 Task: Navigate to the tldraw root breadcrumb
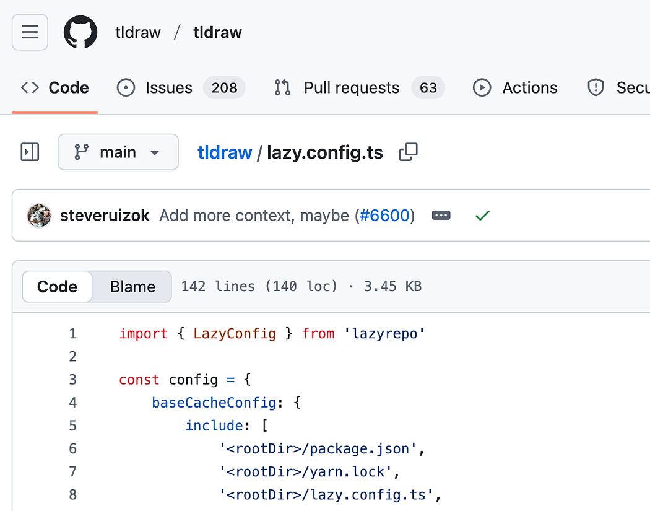click(225, 152)
